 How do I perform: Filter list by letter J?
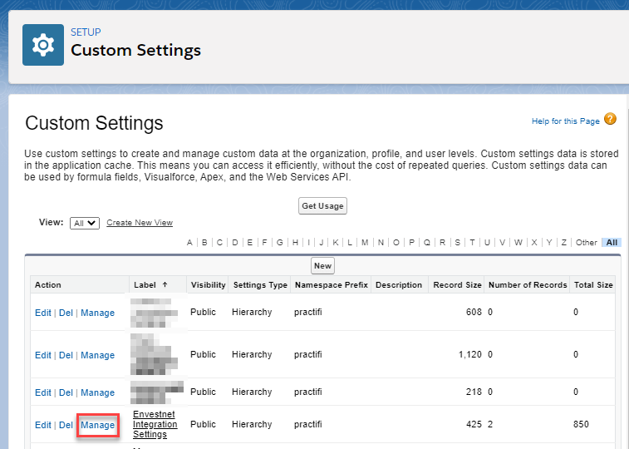pos(322,242)
